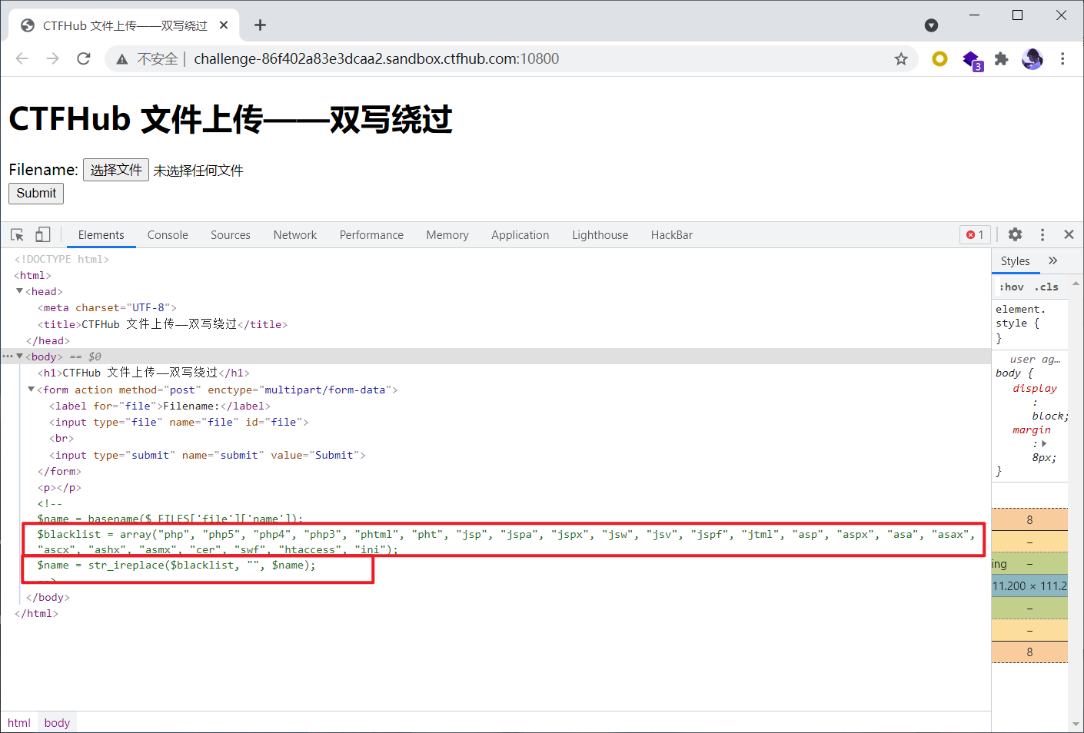Select the title element line

(x=162, y=324)
